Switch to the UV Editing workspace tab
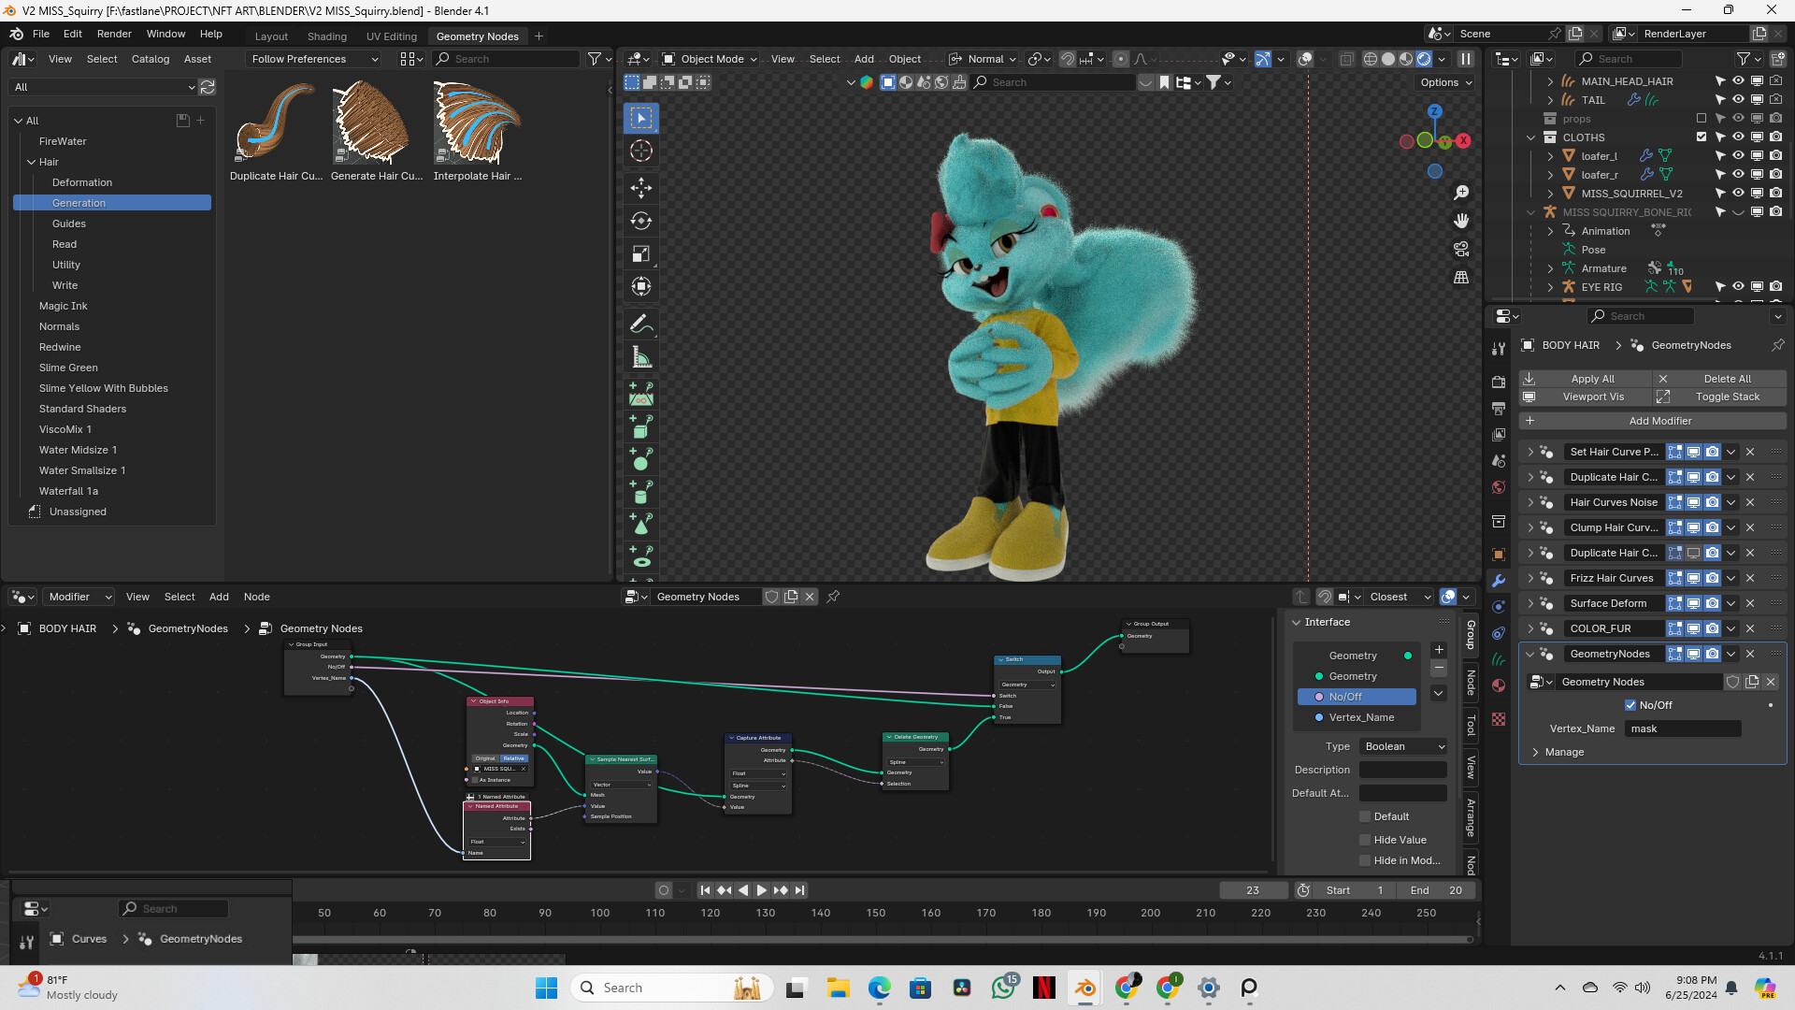The height and width of the screenshot is (1010, 1795). pyautogui.click(x=391, y=36)
